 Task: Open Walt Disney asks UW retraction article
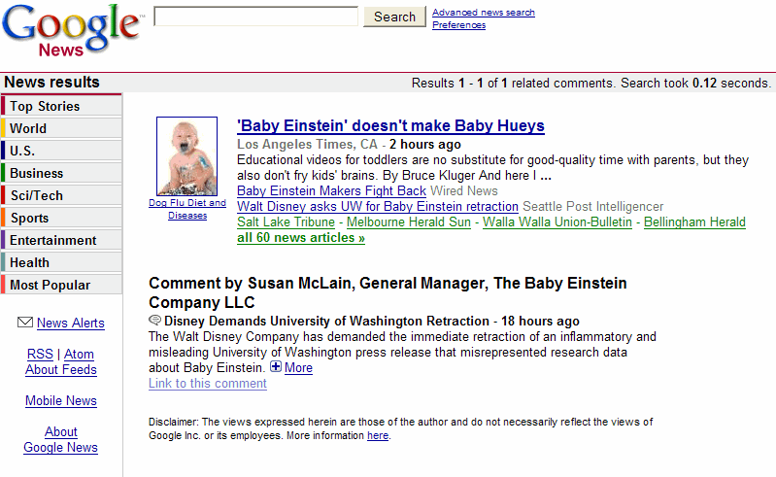point(378,206)
